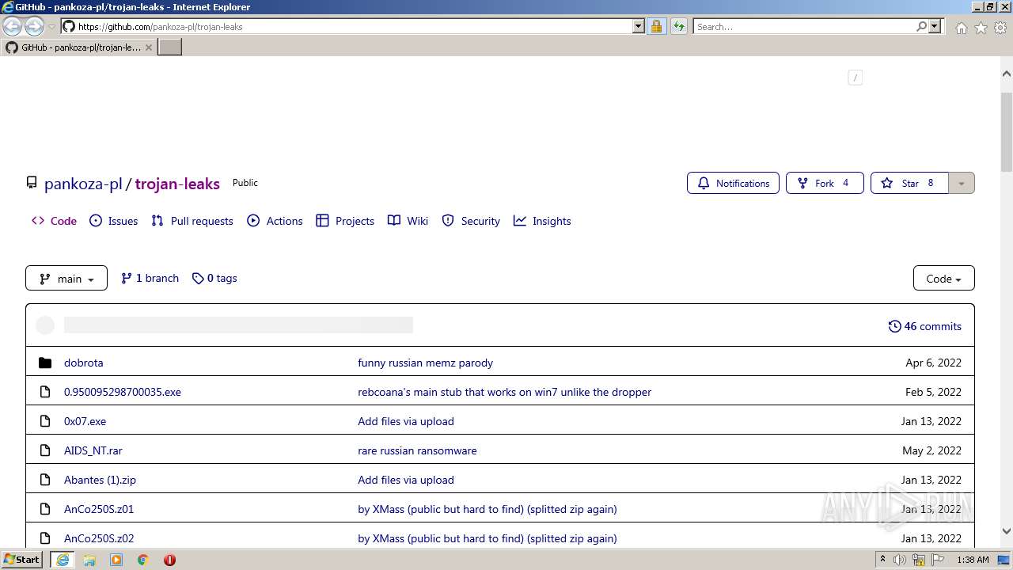1013x570 pixels.
Task: Click Internet Explorer taskbar icon
Action: point(62,560)
